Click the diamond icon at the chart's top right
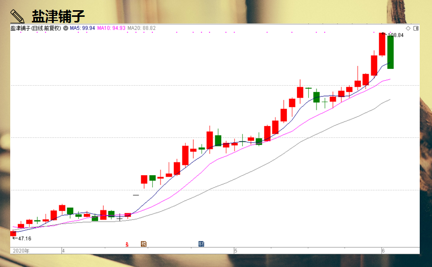432x267 pixels. click(408, 29)
